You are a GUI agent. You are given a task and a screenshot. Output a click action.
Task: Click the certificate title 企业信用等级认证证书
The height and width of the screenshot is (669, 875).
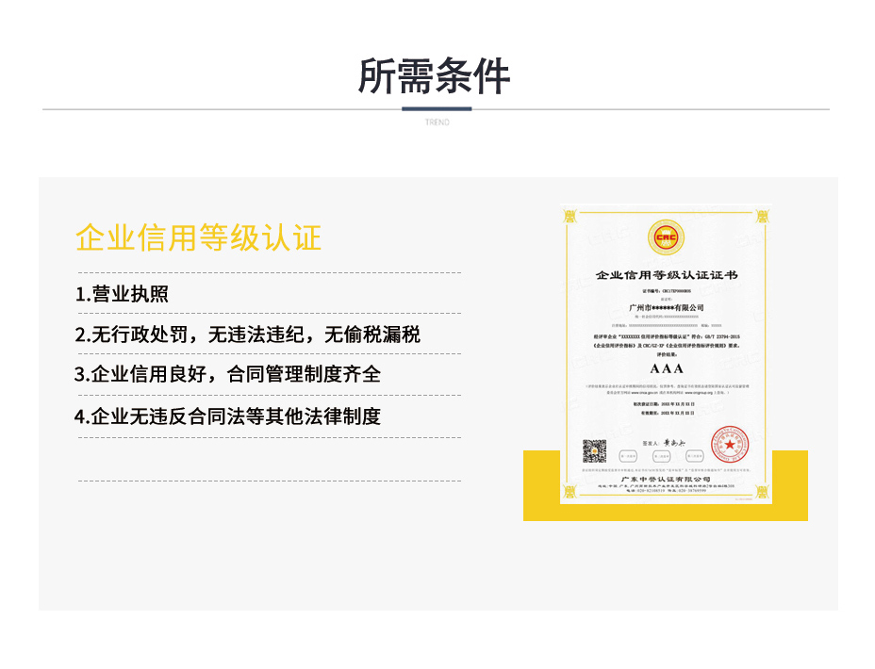click(666, 276)
